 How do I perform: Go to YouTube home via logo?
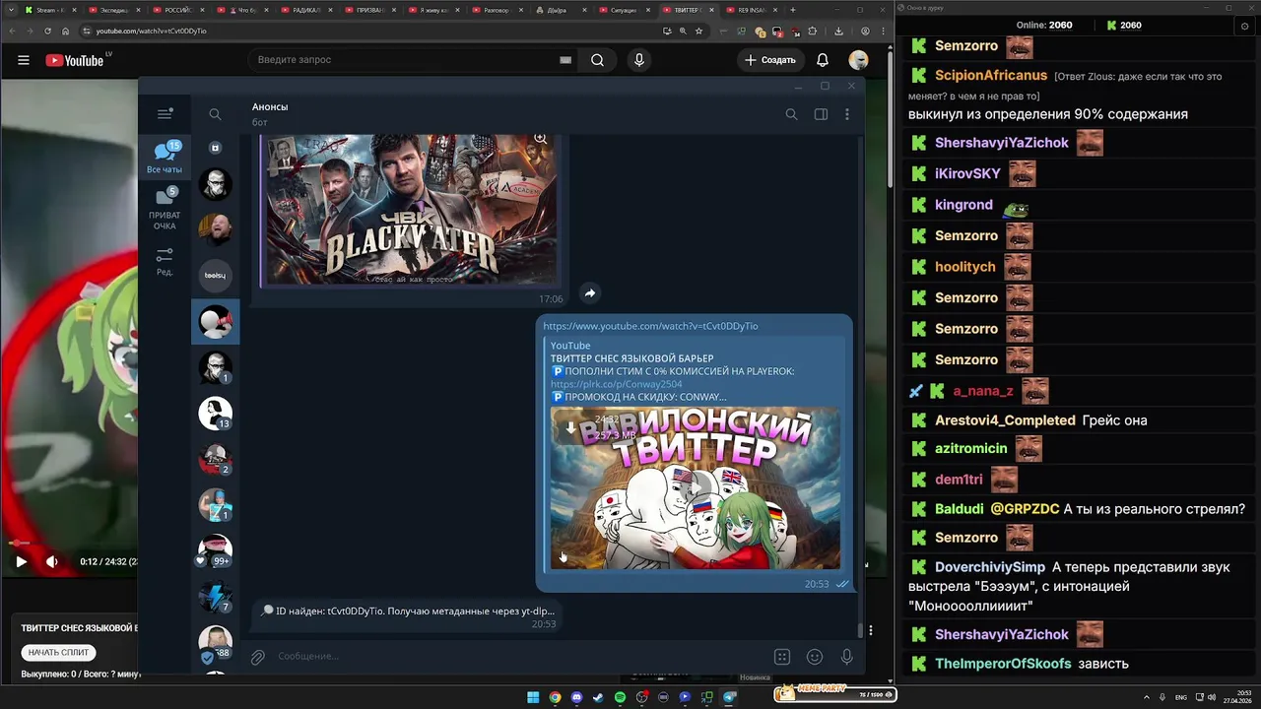tap(76, 60)
